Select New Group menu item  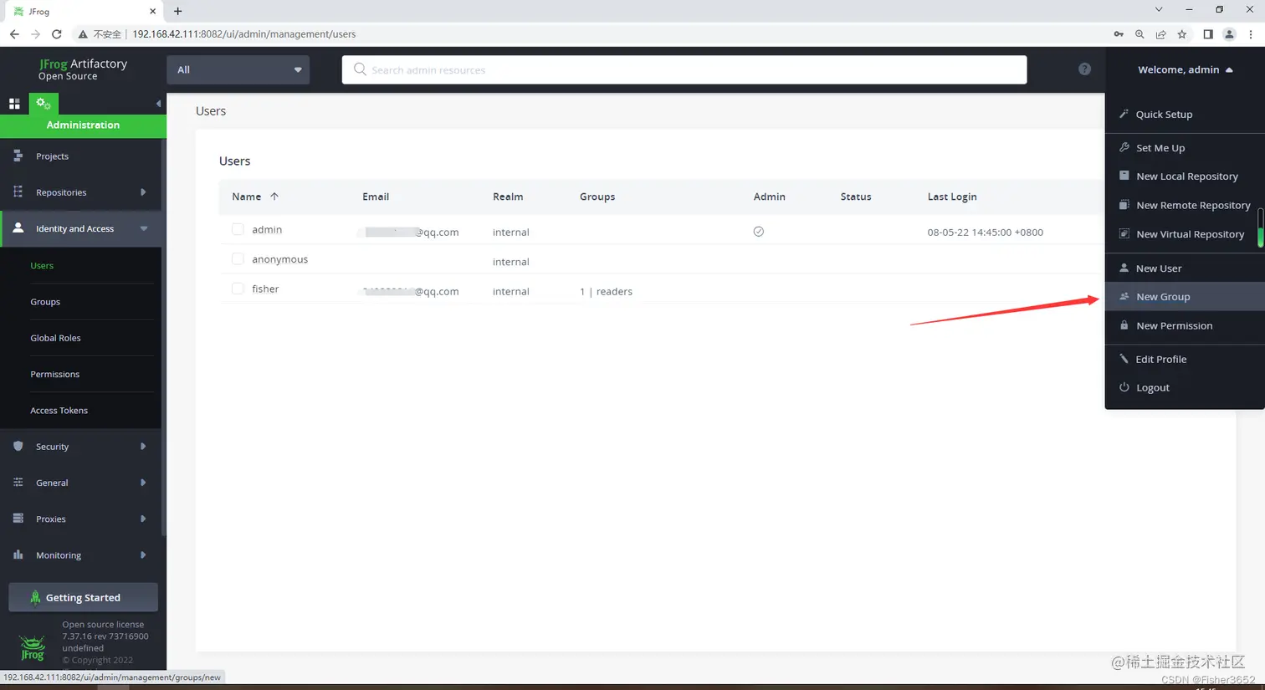[1185, 297]
